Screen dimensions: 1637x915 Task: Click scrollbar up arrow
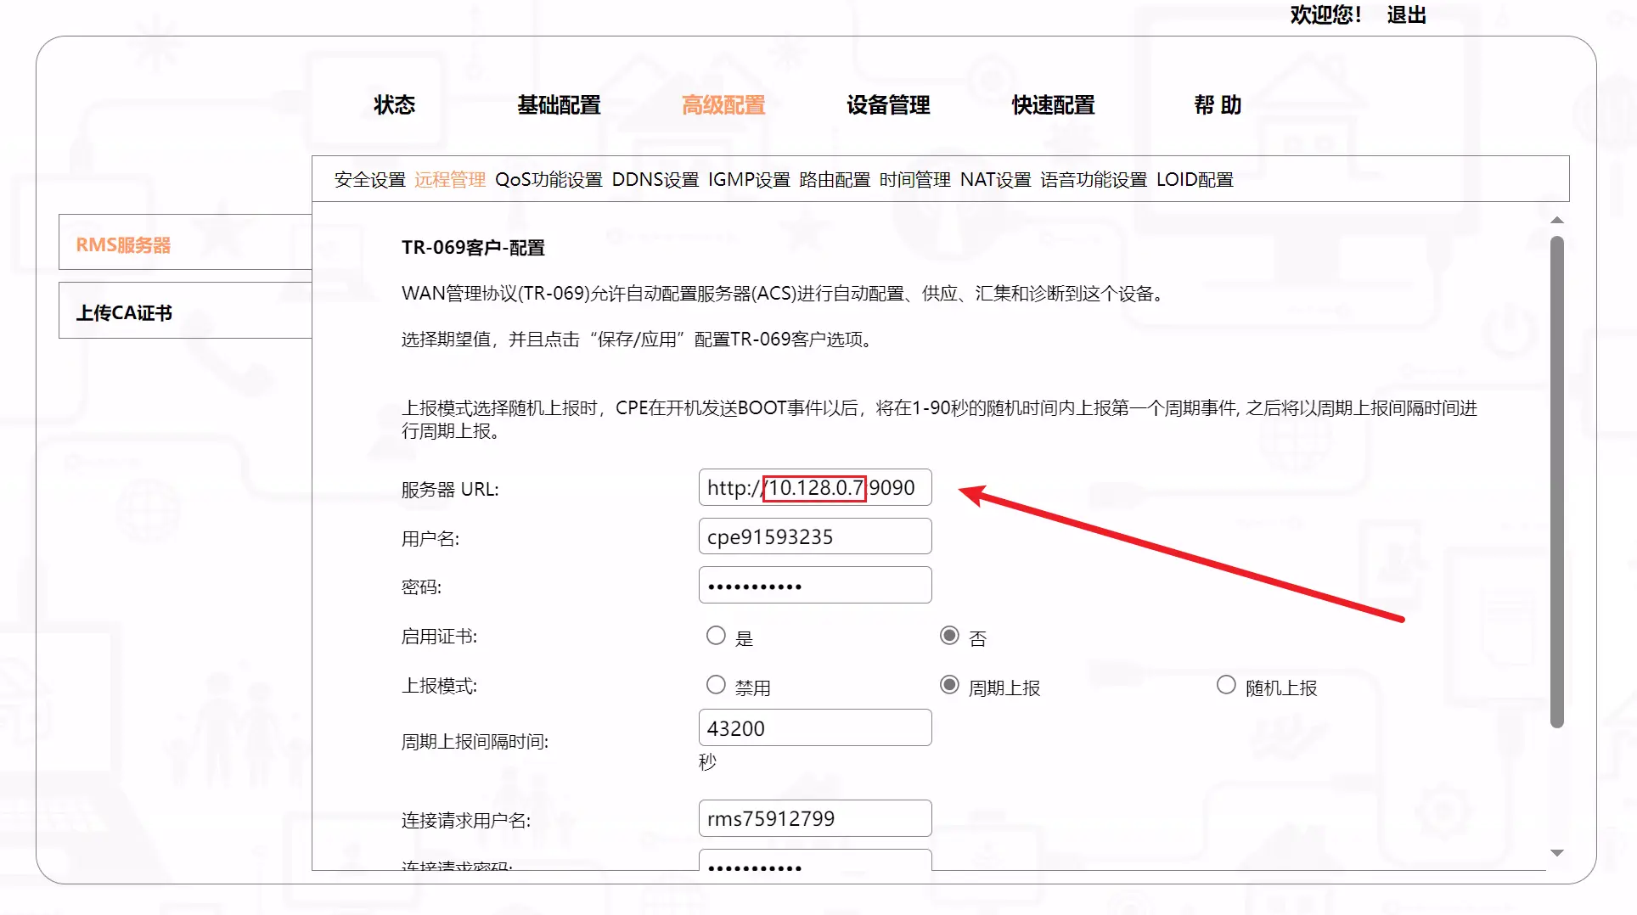(1556, 221)
